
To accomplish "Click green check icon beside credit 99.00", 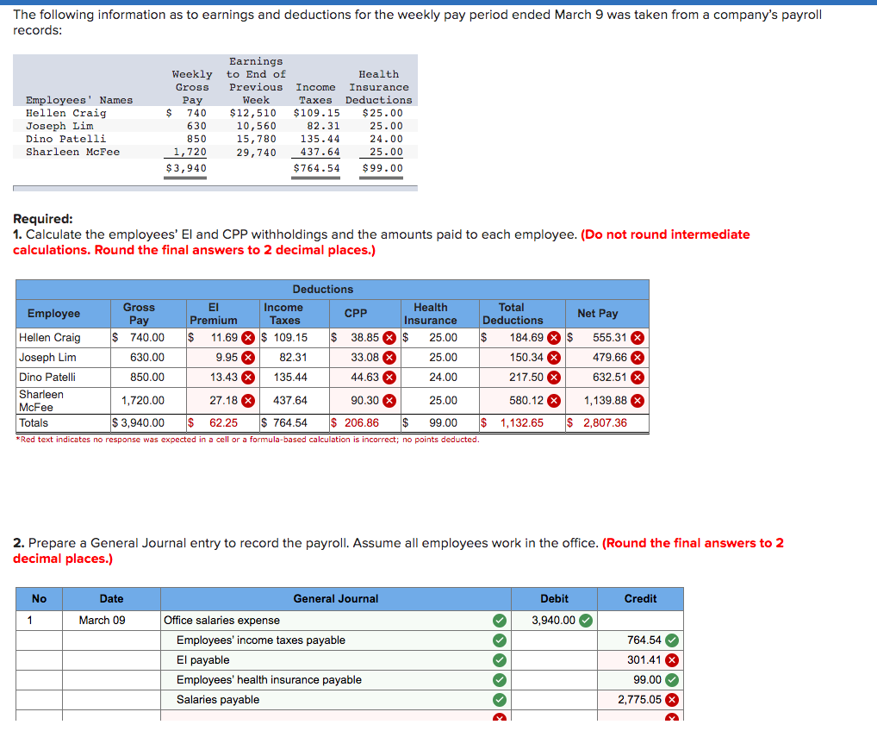I will click(x=672, y=680).
